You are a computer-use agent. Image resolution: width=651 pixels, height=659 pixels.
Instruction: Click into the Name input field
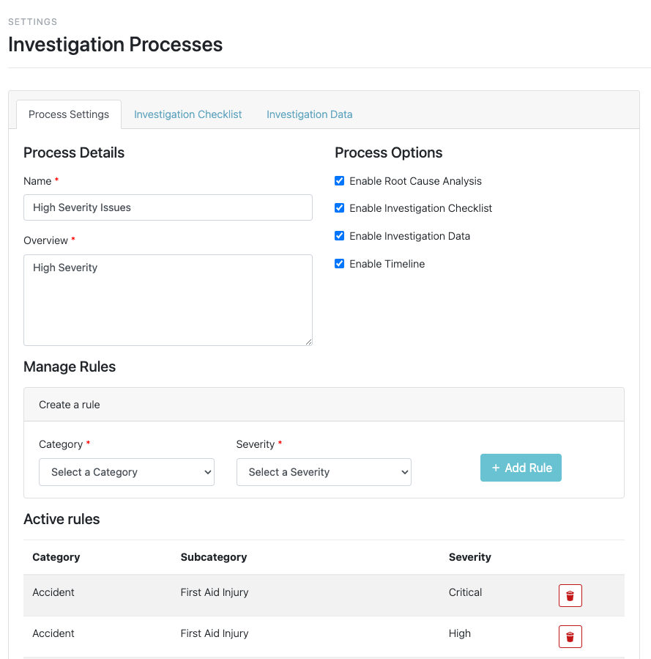coord(168,207)
